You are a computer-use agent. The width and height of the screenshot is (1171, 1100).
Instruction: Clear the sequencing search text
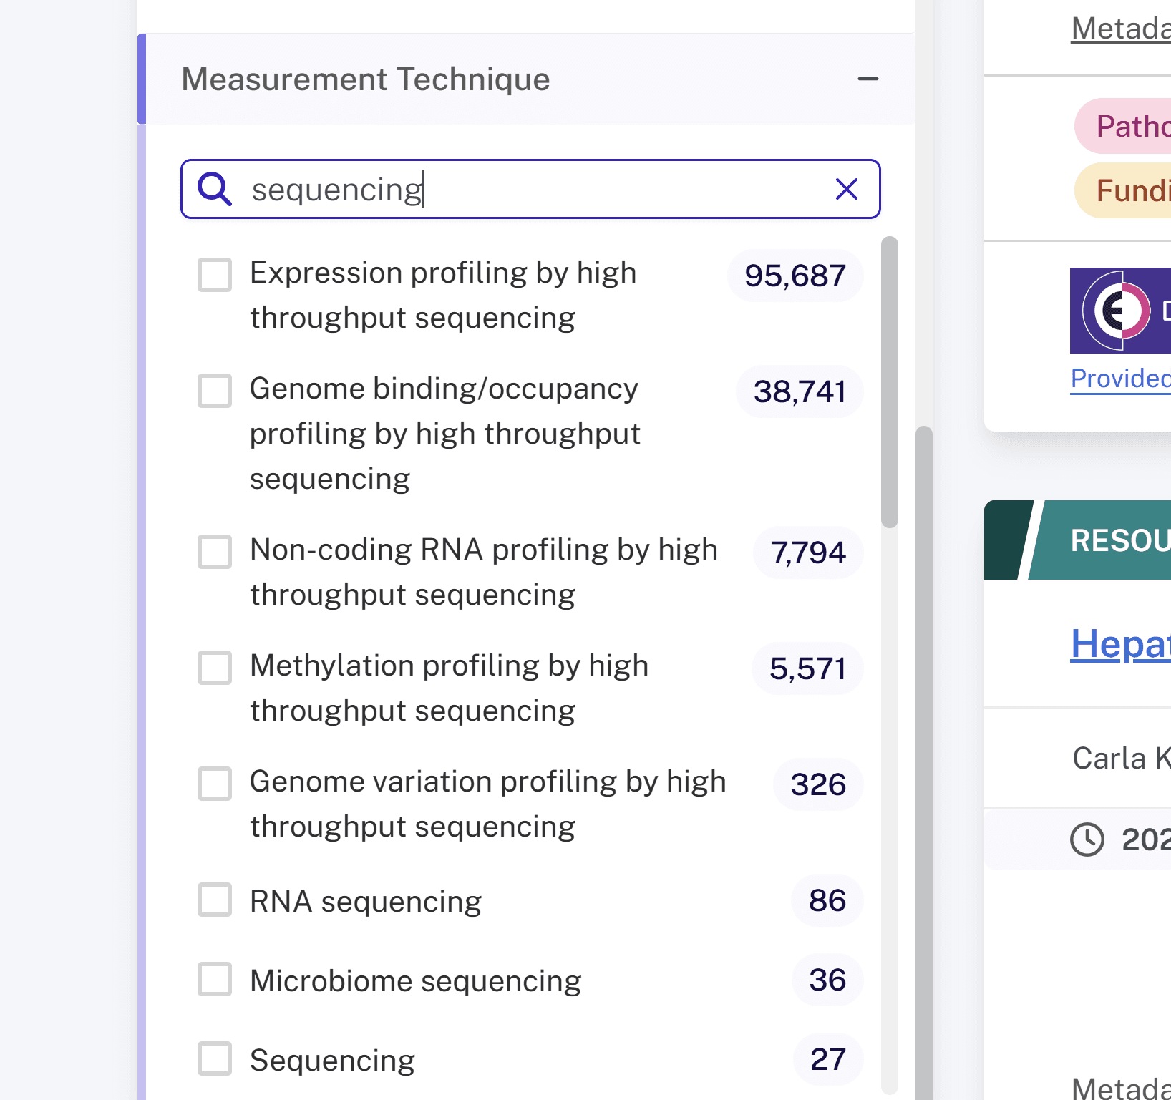pyautogui.click(x=847, y=189)
